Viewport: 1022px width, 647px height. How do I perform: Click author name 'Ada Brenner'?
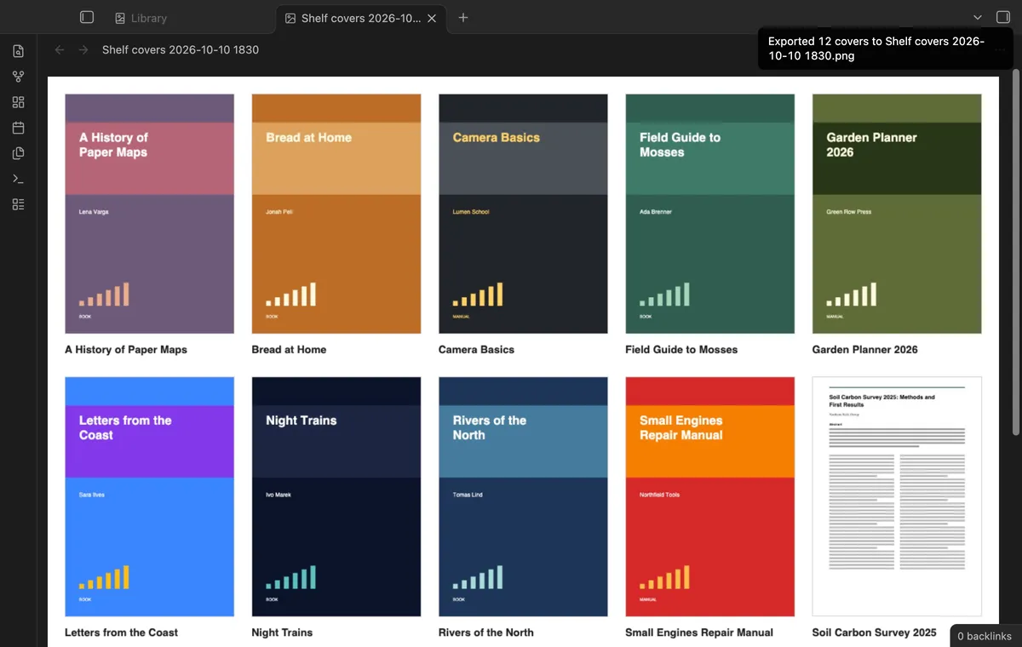pos(656,212)
